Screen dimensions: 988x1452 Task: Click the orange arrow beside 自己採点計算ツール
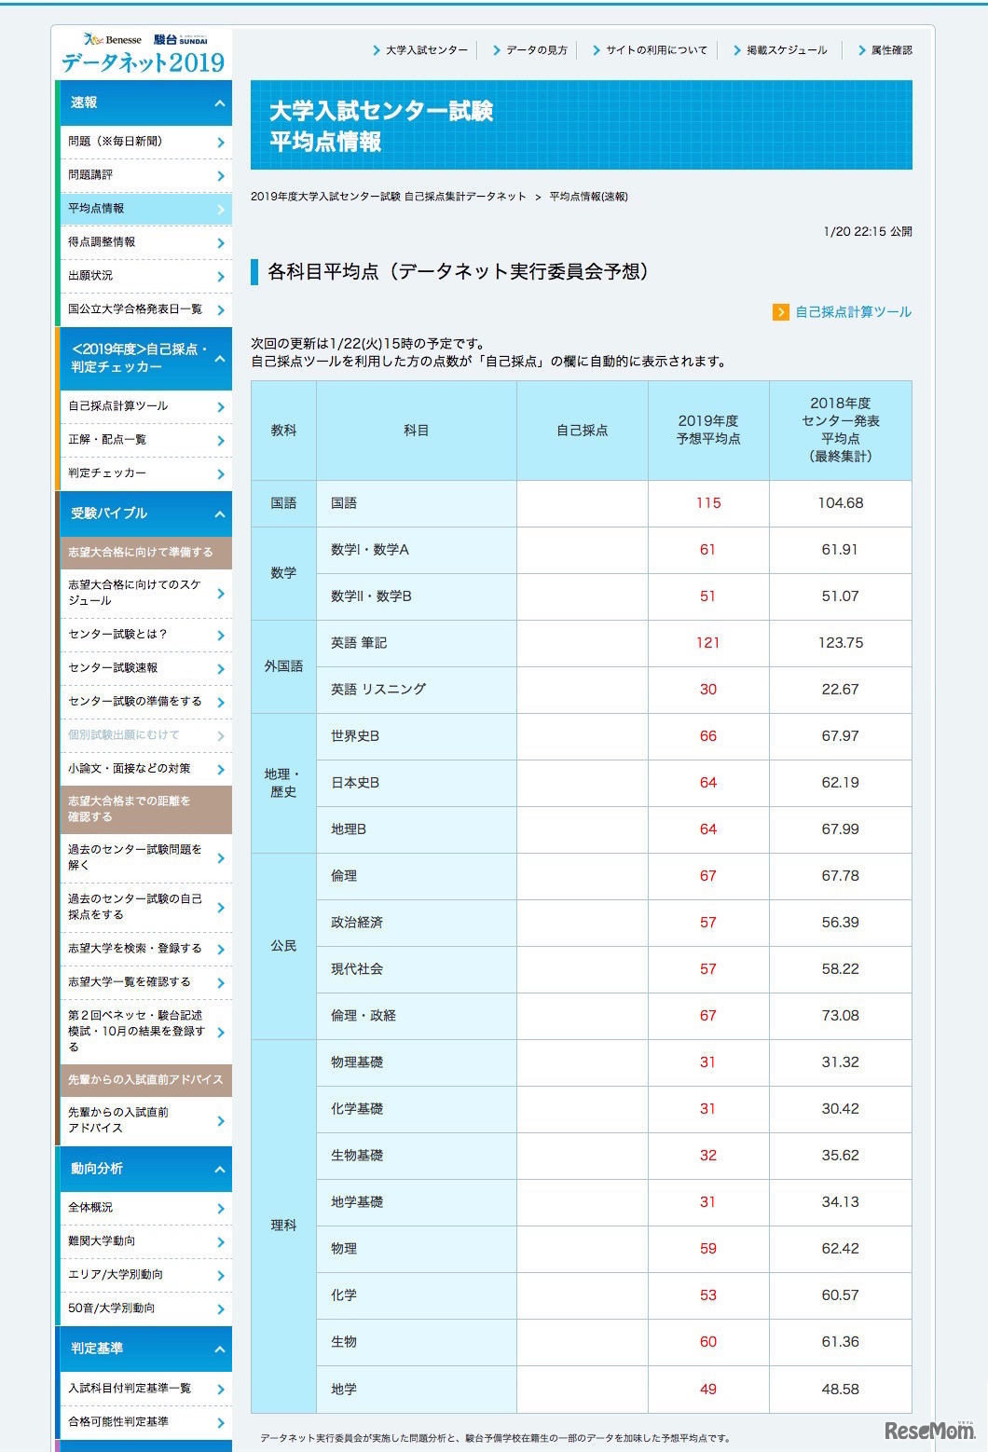pos(780,312)
